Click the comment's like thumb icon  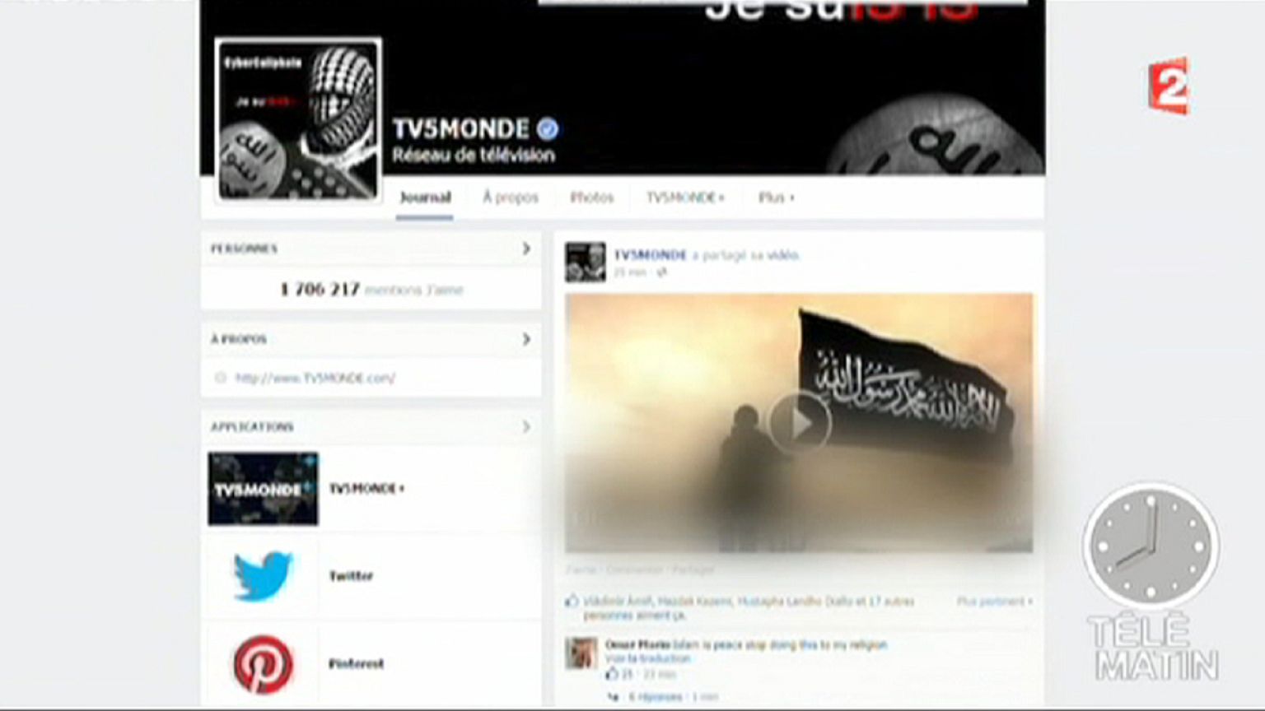click(611, 674)
